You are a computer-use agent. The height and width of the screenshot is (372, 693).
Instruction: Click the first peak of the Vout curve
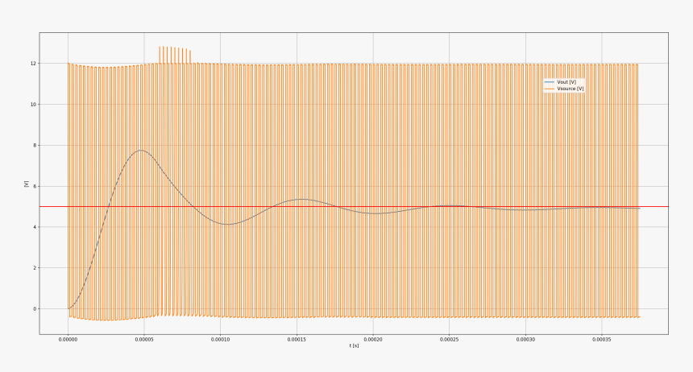click(x=141, y=151)
